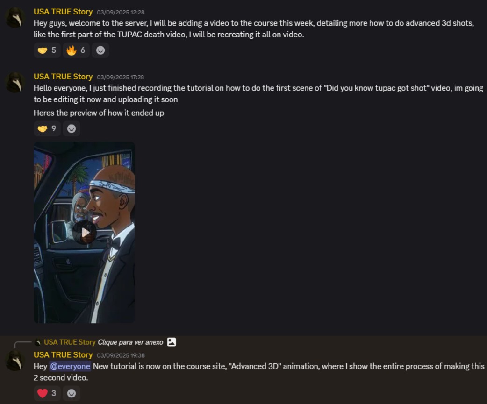Open the Tupac car scene video thumbnail
487x404 pixels.
[x=84, y=233]
